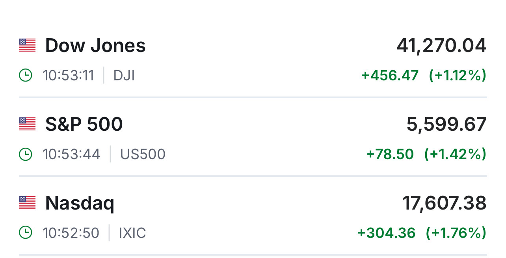The height and width of the screenshot is (258, 506).
Task: Click the green clock icon in Nasdaq row
Action: point(26,233)
